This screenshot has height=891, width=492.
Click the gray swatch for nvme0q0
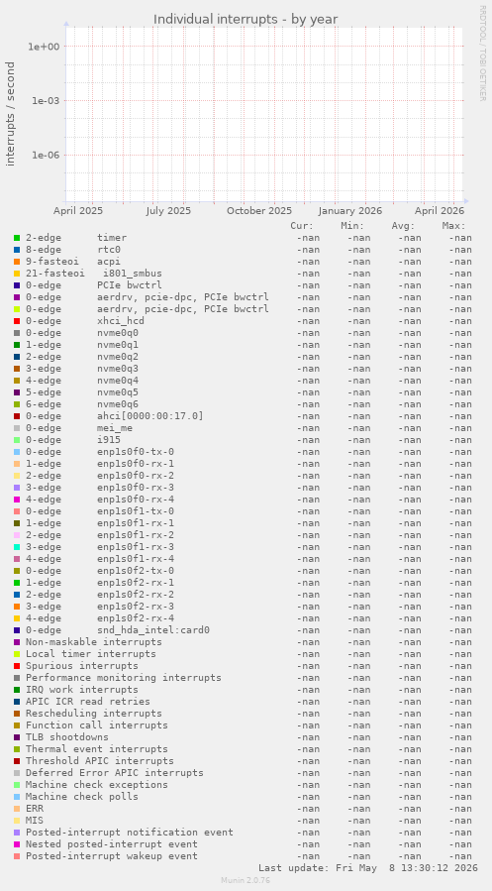(x=17, y=333)
